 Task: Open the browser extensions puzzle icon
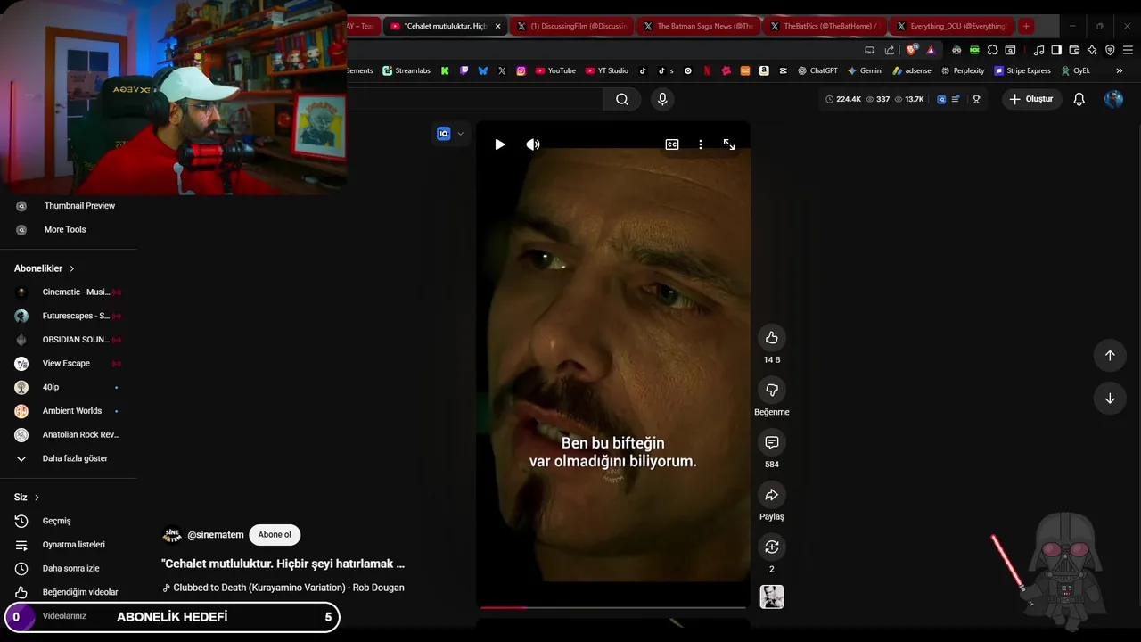[992, 50]
